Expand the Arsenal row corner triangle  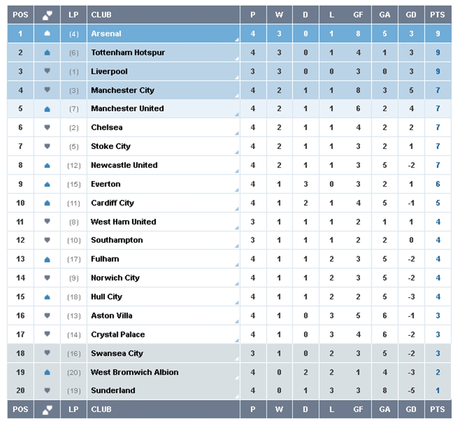[237, 40]
